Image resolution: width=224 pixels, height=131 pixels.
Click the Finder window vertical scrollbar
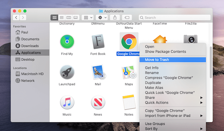click(211, 62)
